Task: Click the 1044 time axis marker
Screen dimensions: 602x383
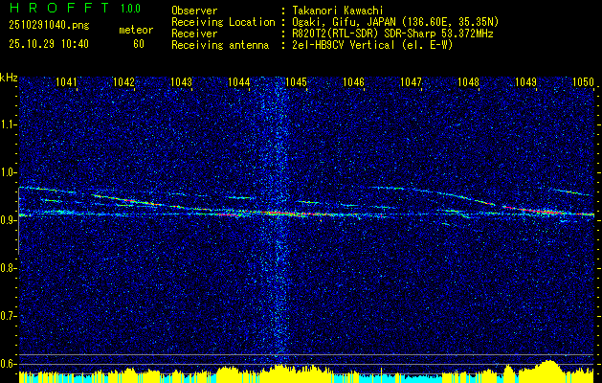Action: point(239,81)
